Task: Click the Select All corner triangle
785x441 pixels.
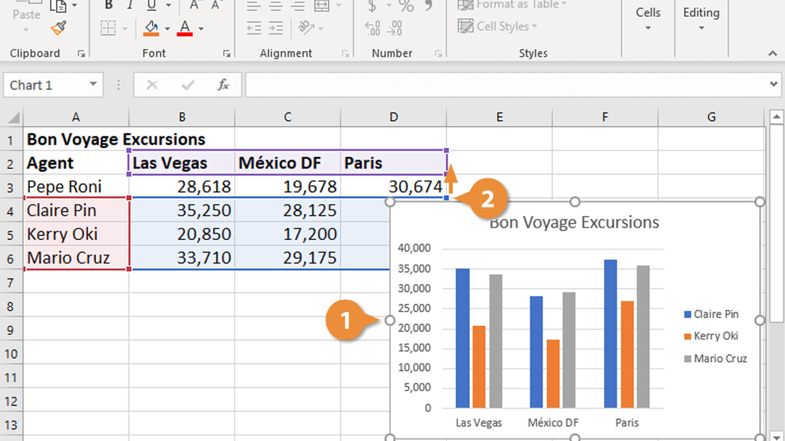Action: click(x=13, y=117)
